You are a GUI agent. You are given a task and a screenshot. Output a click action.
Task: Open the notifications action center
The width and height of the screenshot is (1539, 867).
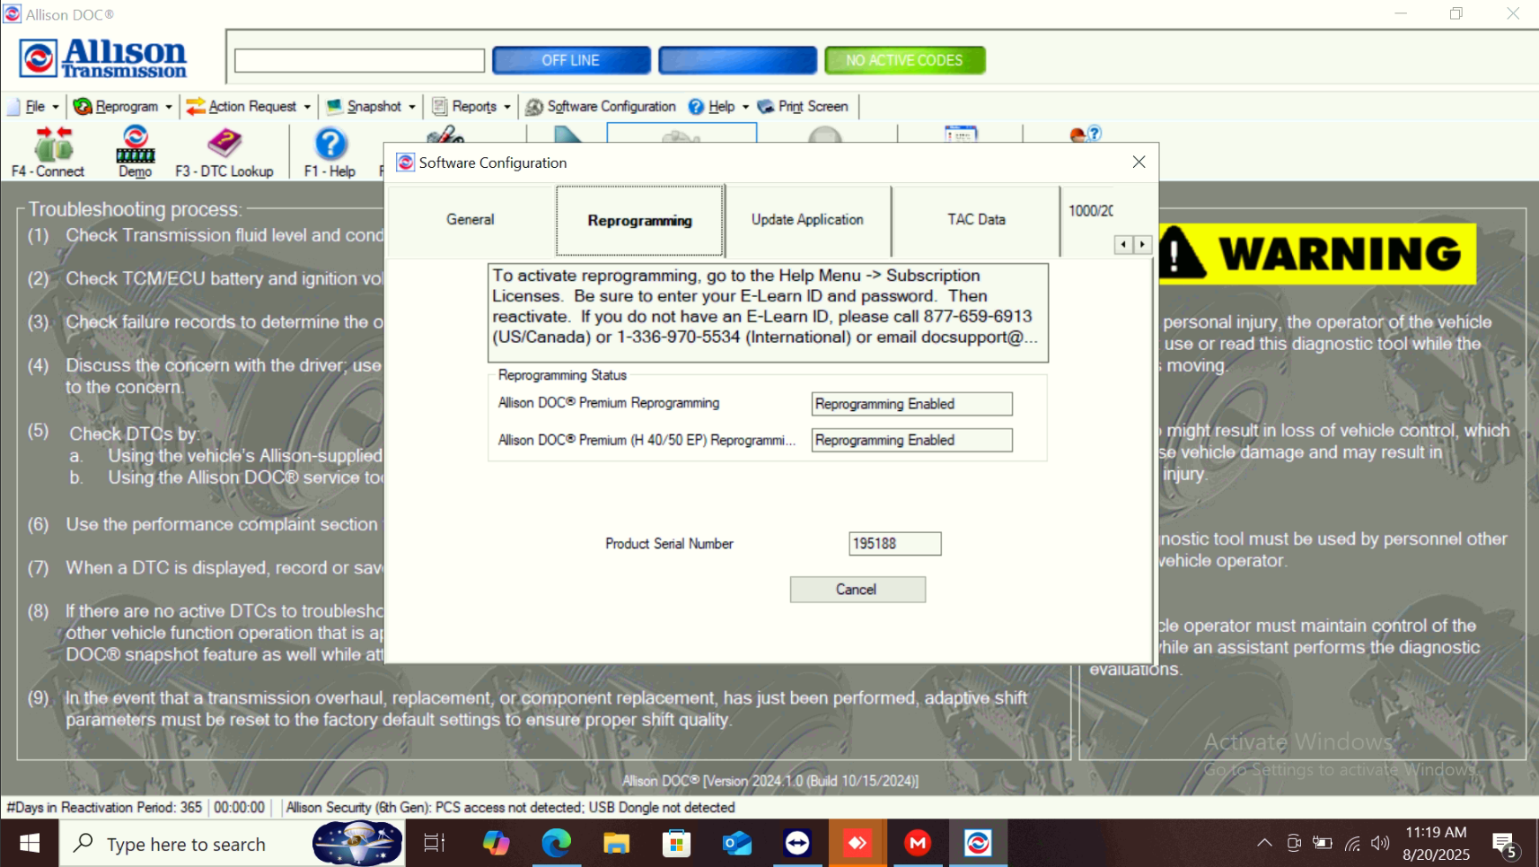click(1506, 845)
